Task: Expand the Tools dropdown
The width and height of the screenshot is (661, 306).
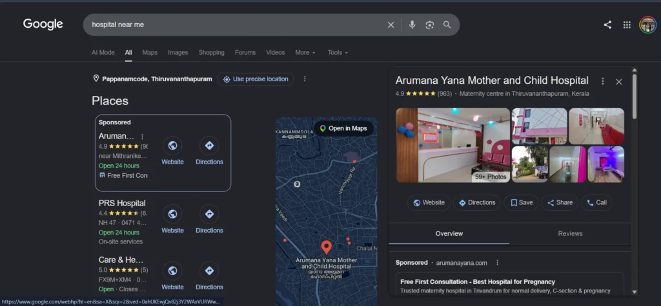Action: coord(338,53)
